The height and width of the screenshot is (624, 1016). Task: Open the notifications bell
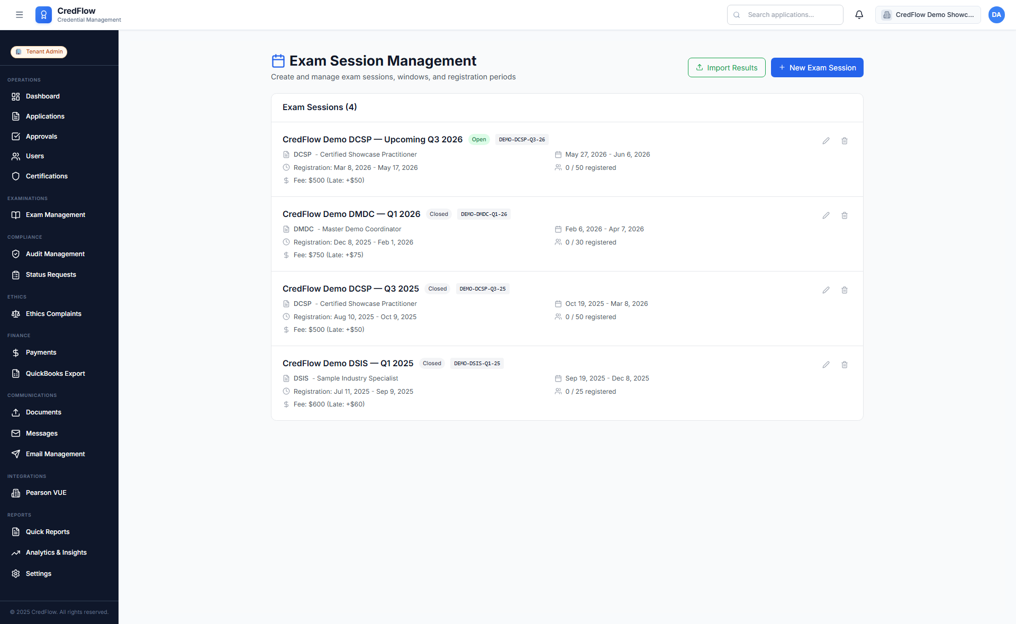(859, 15)
